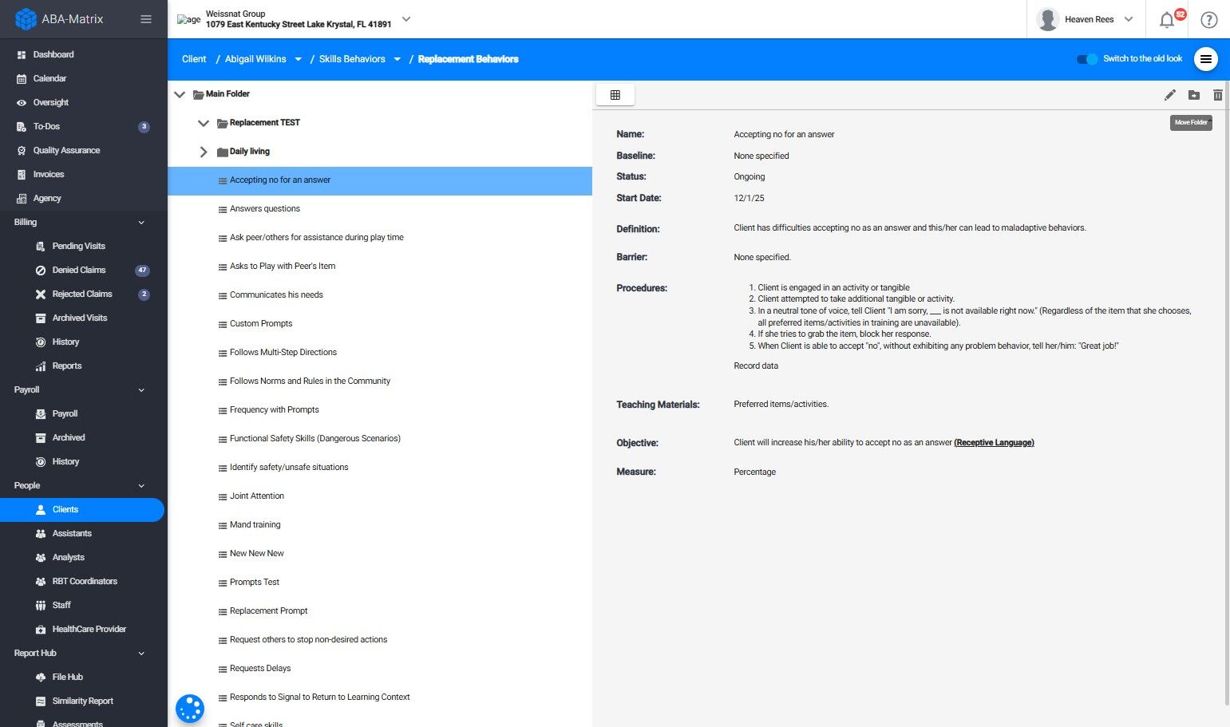This screenshot has height=727, width=1230.
Task: Collapse the Main Folder tree node
Action: 180,94
